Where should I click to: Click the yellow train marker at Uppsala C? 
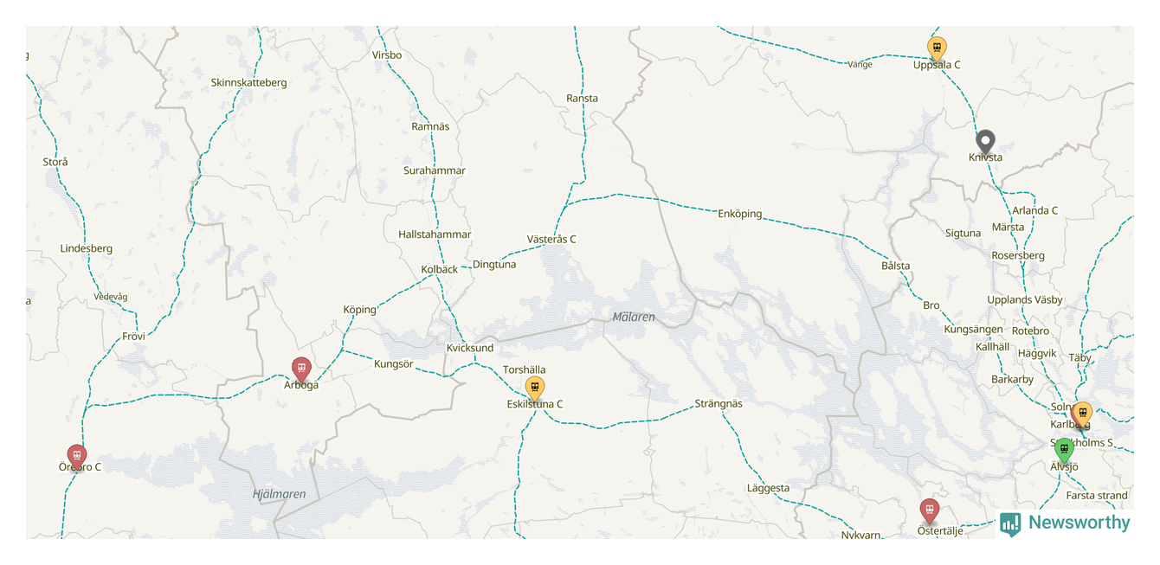[x=936, y=48]
